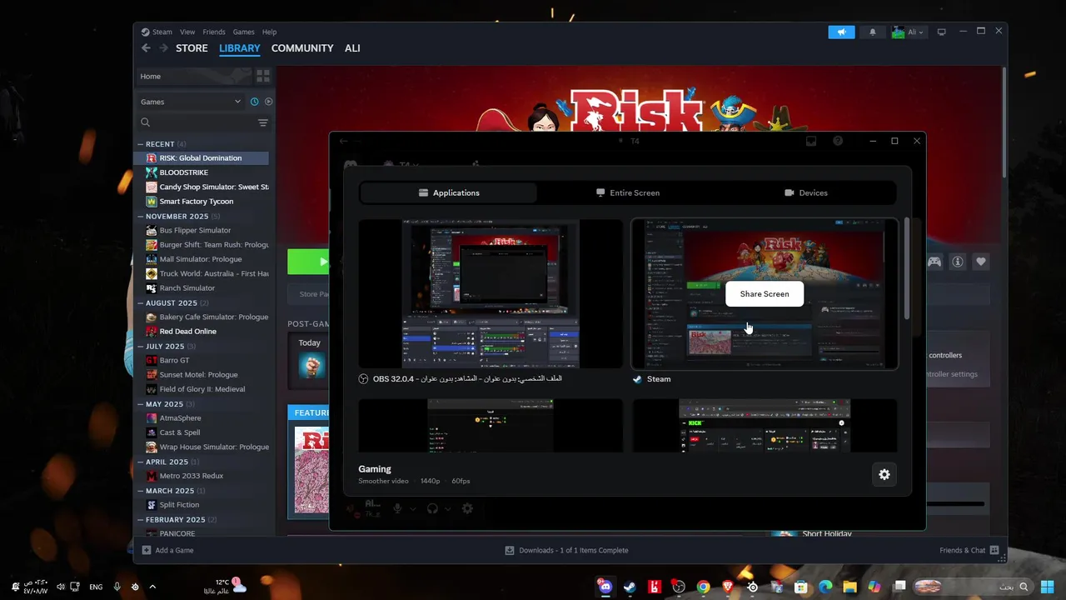The width and height of the screenshot is (1066, 600).
Task: Switch to the Entire Screen tab
Action: pyautogui.click(x=628, y=192)
